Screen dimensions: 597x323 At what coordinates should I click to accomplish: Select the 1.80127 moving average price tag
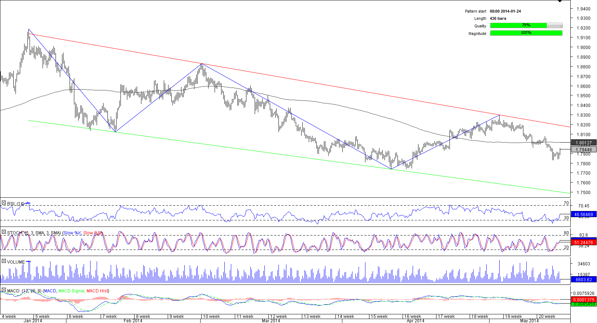point(584,143)
